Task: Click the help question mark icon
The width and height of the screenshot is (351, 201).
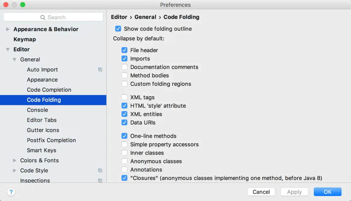Action: click(11, 192)
